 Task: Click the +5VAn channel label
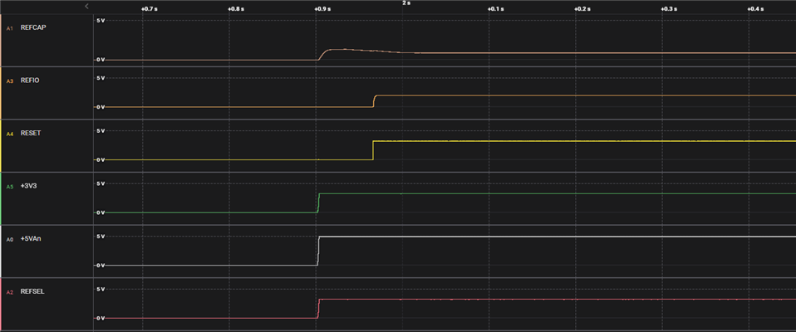click(29, 239)
